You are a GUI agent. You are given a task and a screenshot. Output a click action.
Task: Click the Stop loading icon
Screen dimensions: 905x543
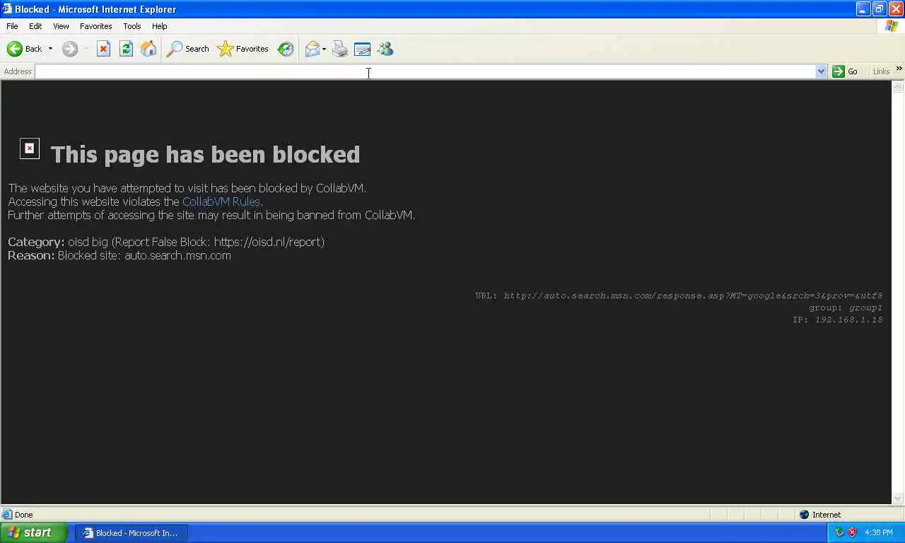tap(103, 49)
